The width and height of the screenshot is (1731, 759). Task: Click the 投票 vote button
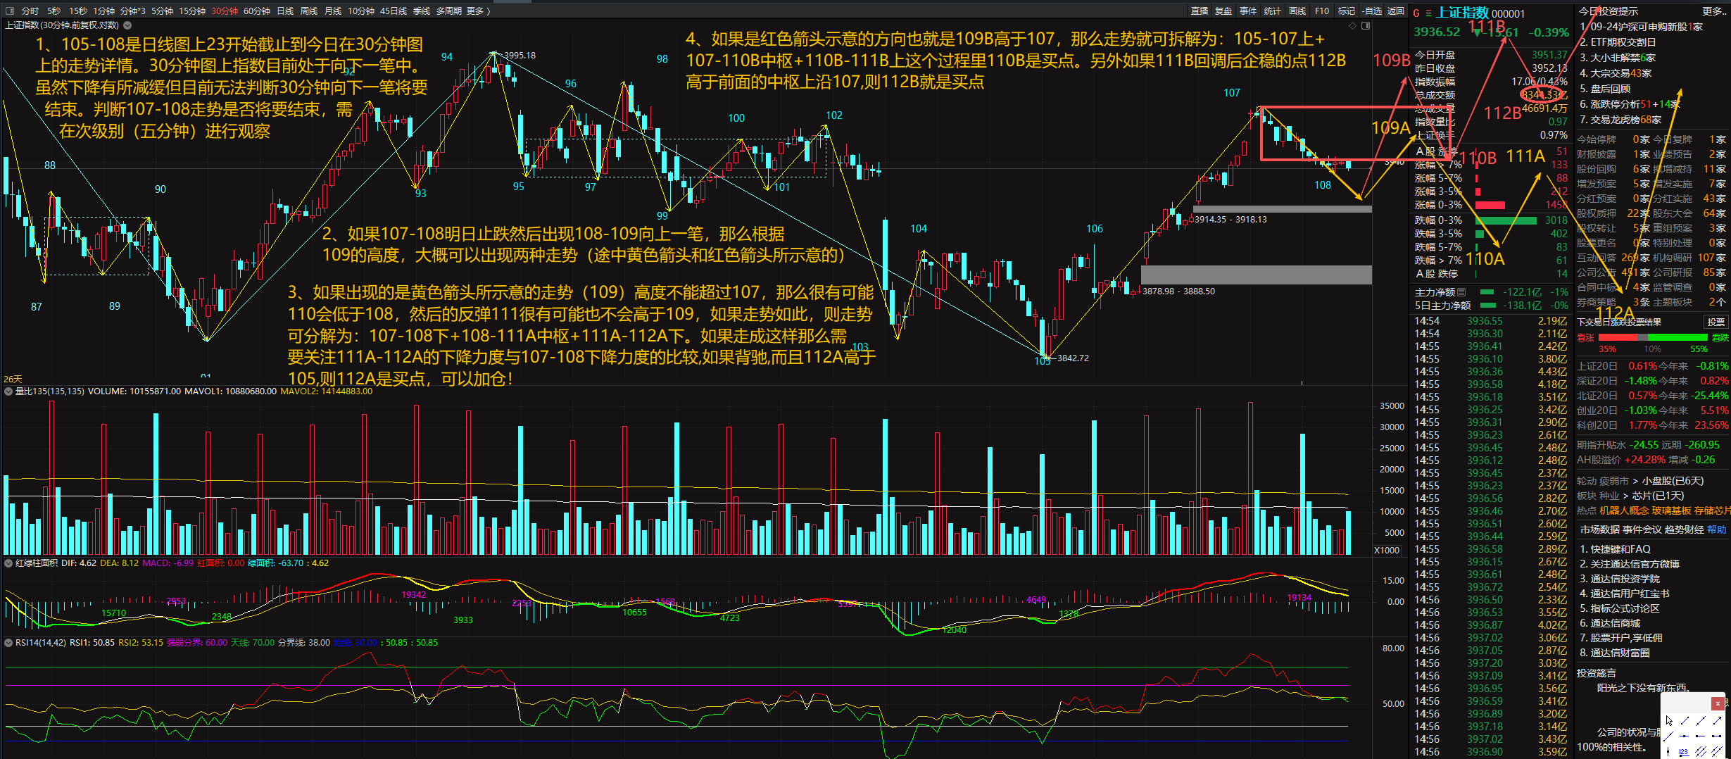1716,322
